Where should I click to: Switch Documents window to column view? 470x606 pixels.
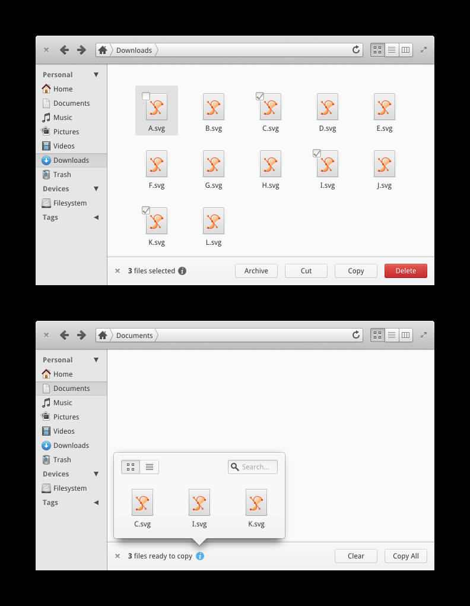405,335
